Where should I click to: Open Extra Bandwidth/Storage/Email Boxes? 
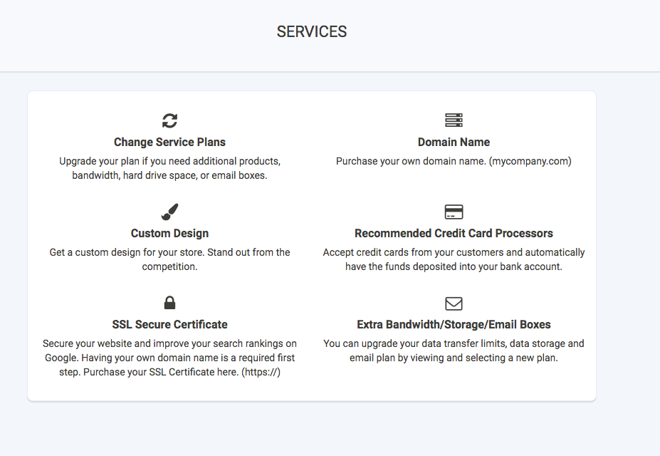[x=454, y=324]
